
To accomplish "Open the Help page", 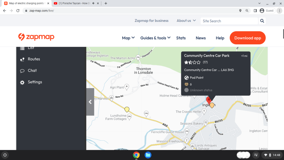I will (x=220, y=38).
